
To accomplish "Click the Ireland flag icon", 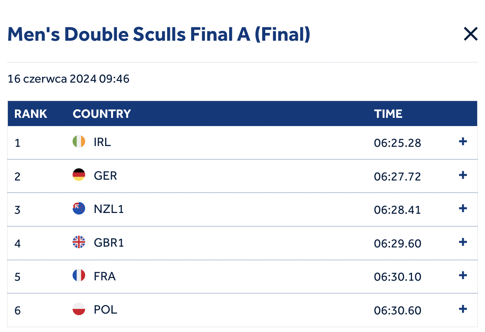I will pyautogui.click(x=79, y=142).
